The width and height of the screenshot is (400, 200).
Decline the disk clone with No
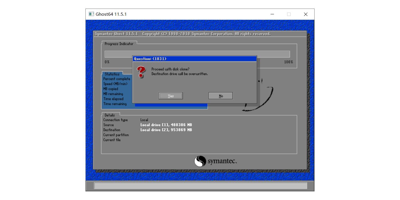point(221,96)
